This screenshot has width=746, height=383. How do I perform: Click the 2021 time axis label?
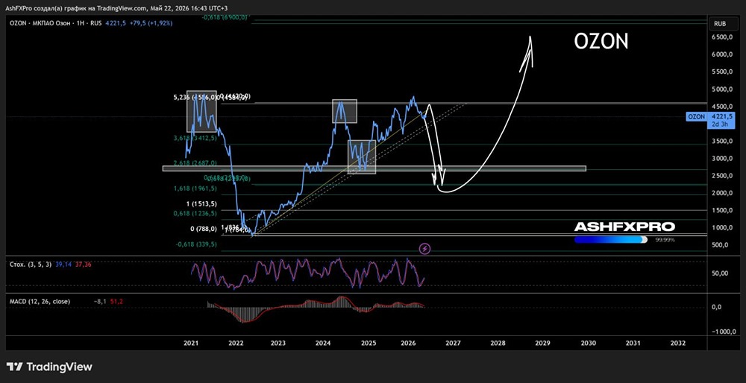[x=191, y=343]
